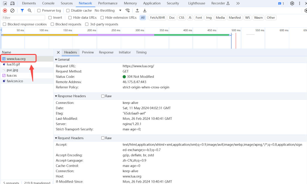307x184 pixels.
Task: Check the Disable cache option
Action: pyautogui.click(x=68, y=11)
